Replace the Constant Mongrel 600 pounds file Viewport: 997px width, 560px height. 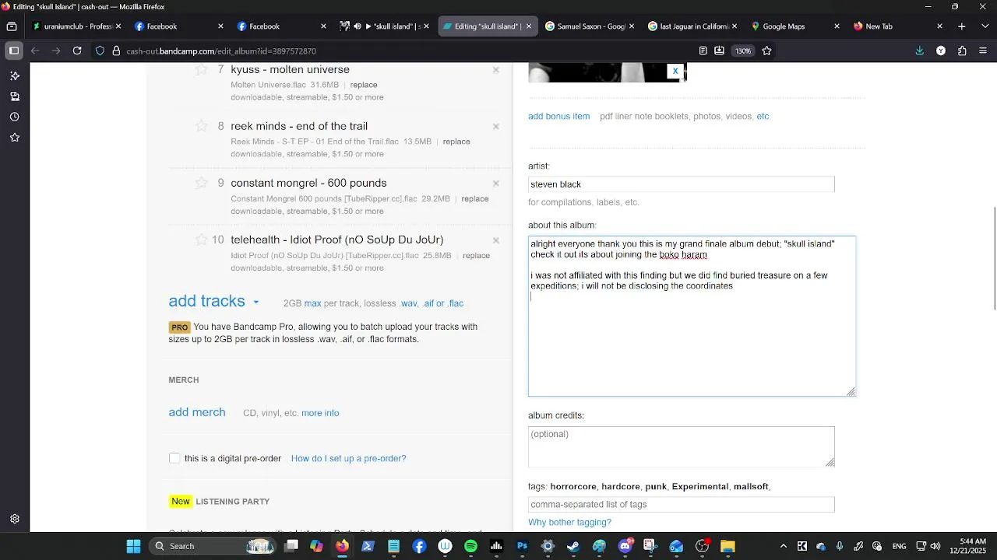tap(475, 198)
